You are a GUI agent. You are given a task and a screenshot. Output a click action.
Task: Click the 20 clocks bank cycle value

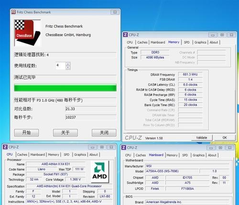190,105
